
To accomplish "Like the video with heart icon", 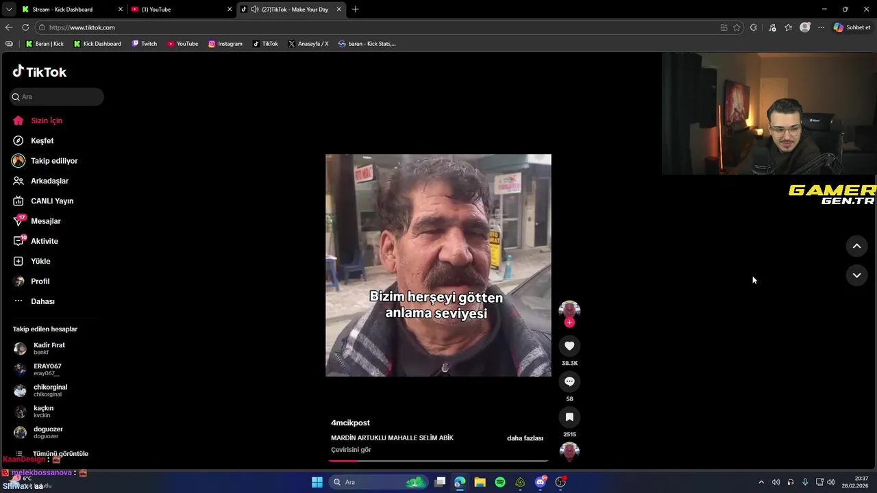I will pyautogui.click(x=569, y=346).
